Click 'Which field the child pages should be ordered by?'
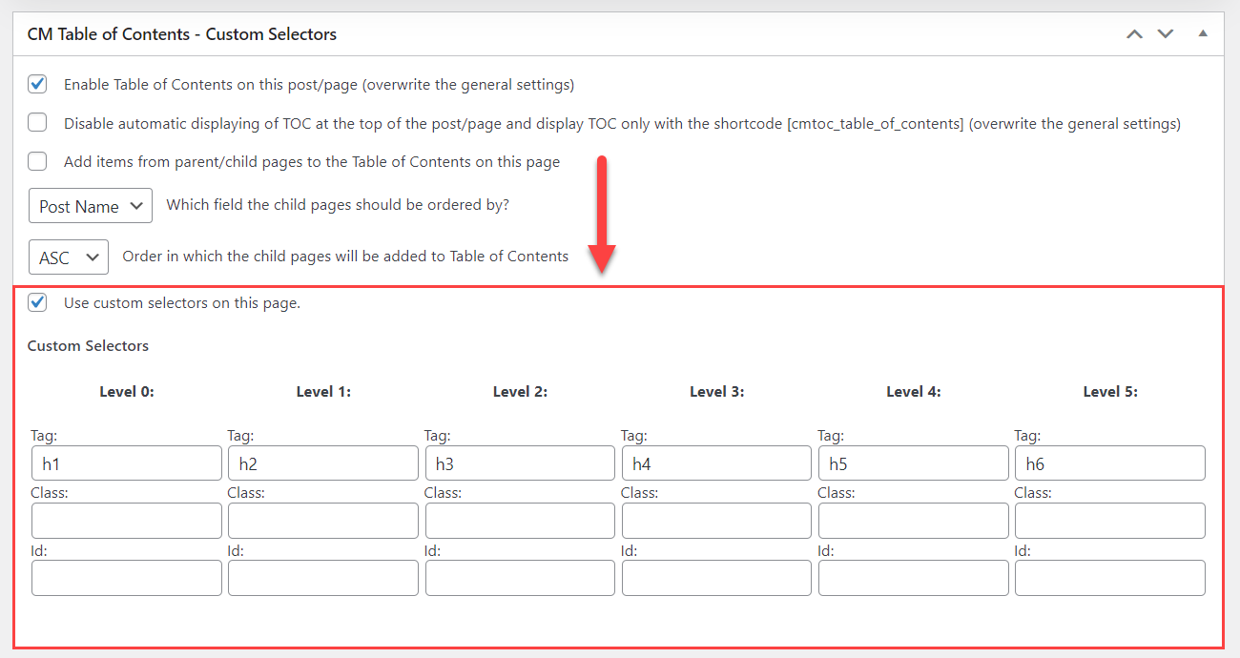Viewport: 1240px width, 658px height. 339,205
